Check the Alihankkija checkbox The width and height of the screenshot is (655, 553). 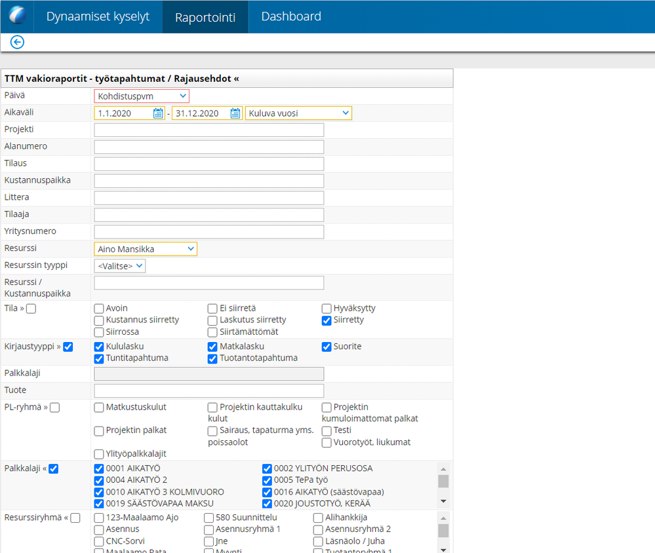point(318,518)
